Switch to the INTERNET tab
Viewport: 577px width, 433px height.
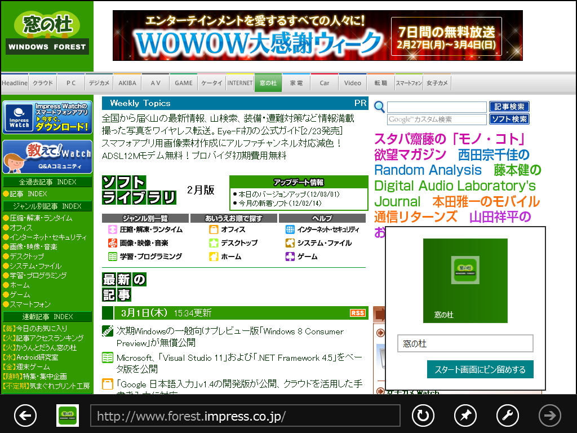[x=240, y=82]
